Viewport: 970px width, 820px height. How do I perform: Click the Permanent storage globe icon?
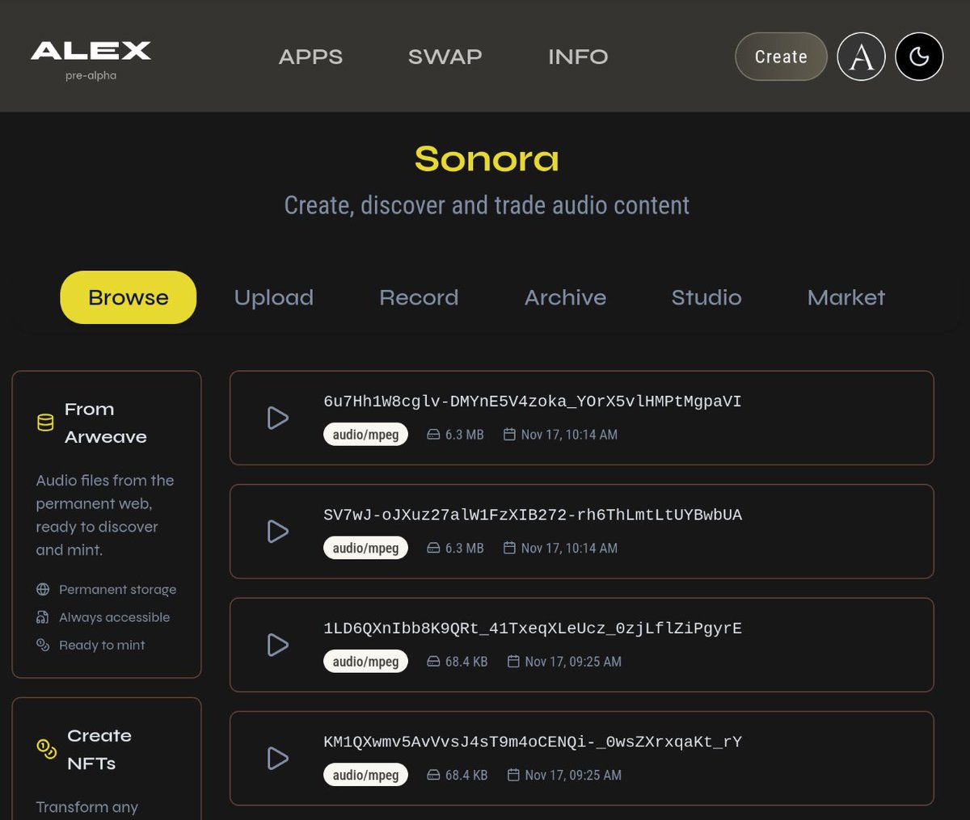coord(43,590)
